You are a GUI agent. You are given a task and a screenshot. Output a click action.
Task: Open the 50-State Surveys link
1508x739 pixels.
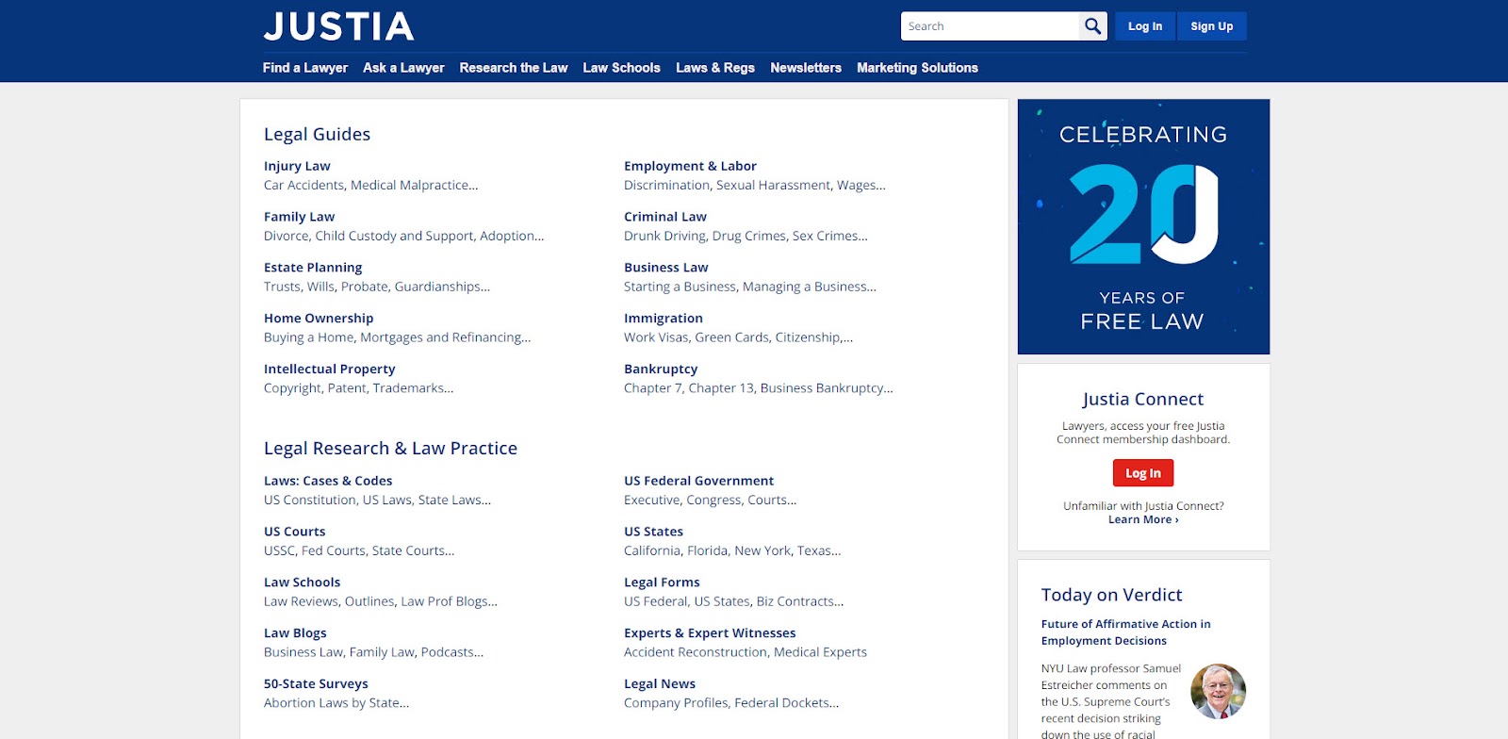pos(316,684)
